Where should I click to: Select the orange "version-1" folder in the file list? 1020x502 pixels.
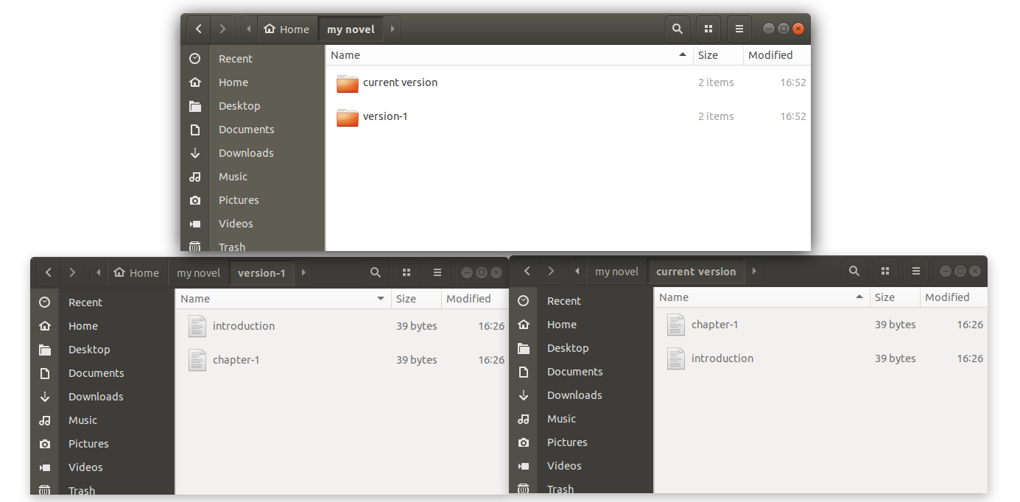tap(348, 117)
